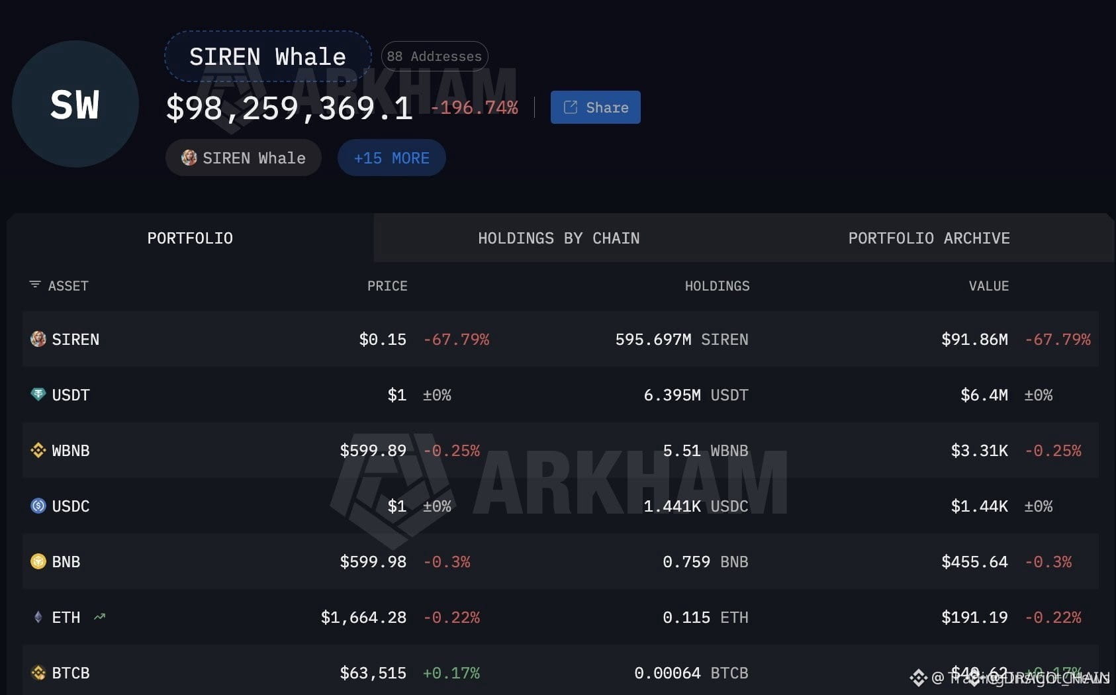The width and height of the screenshot is (1116, 695).
Task: Click the SIREN token icon in asset list
Action: 38,339
